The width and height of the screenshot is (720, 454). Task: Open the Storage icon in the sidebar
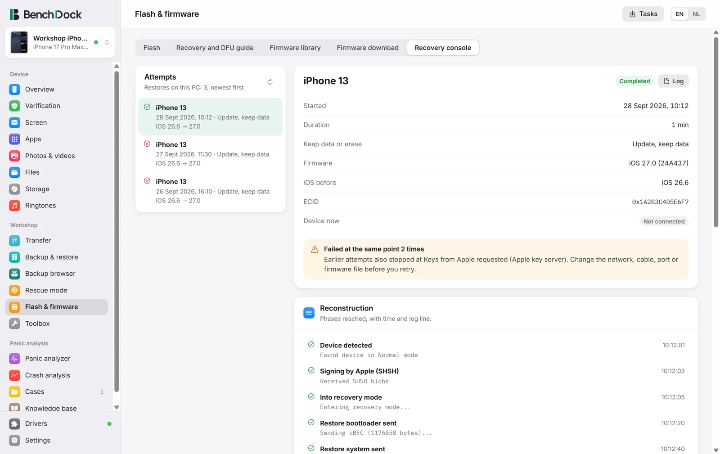point(14,189)
